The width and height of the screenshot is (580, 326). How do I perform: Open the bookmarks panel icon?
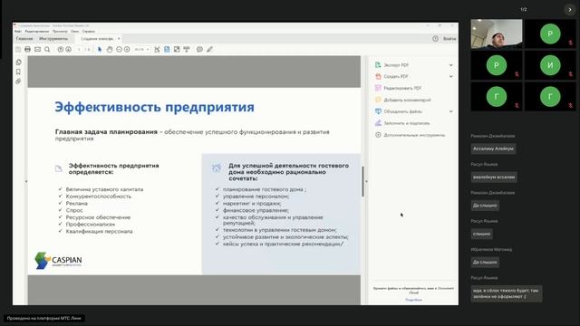pyautogui.click(x=18, y=72)
